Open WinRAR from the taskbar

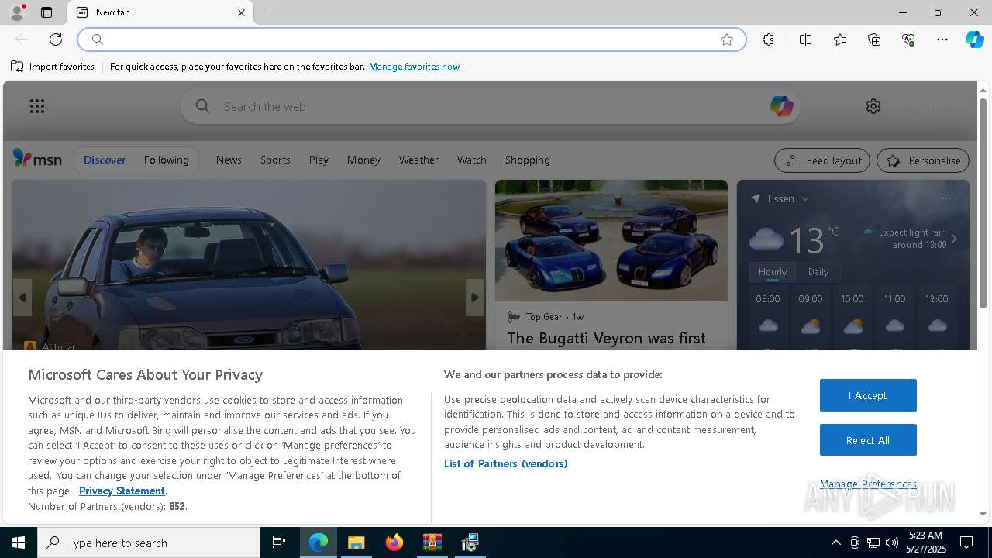click(432, 542)
